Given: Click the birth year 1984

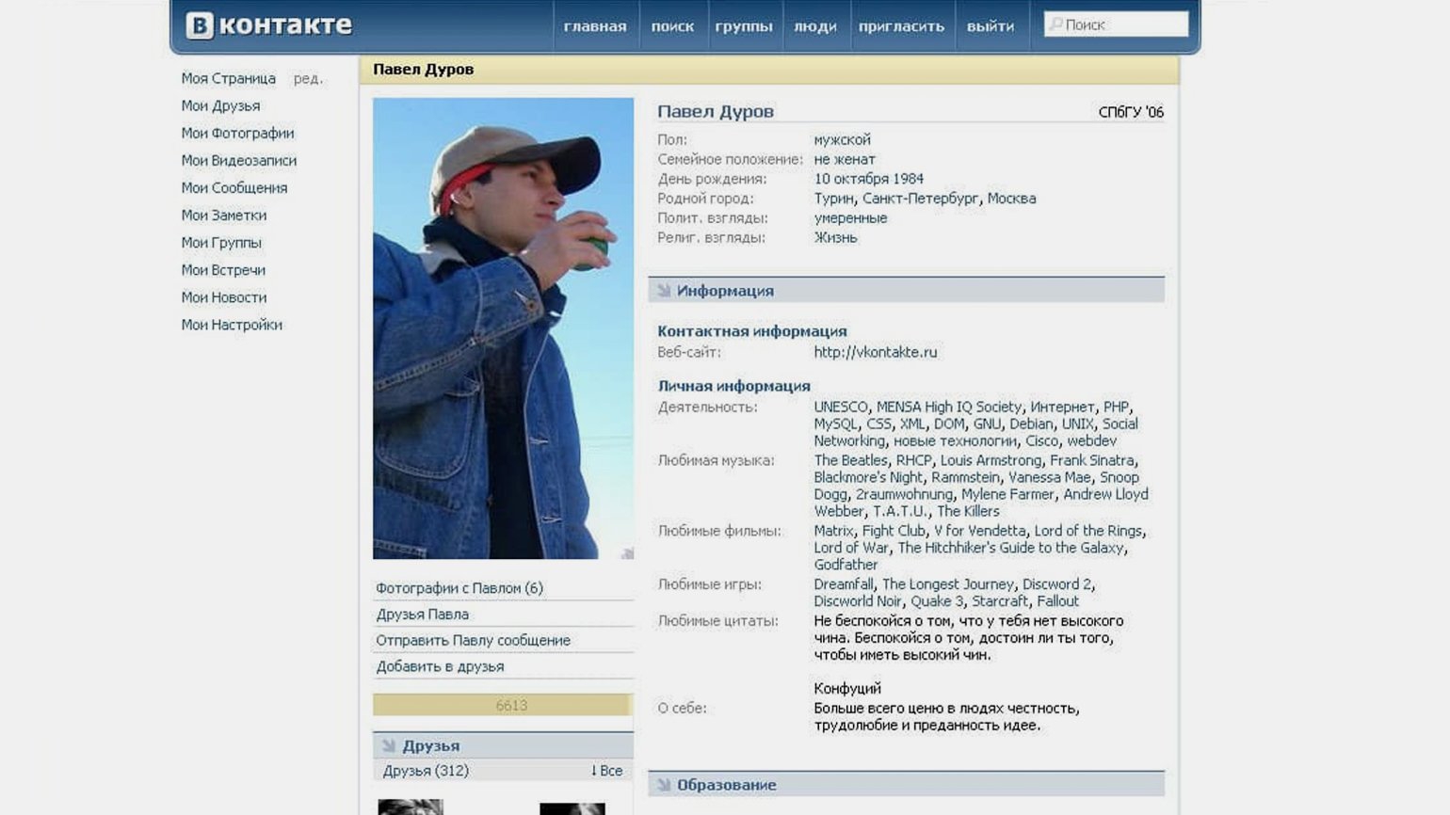Looking at the screenshot, I should 907,179.
